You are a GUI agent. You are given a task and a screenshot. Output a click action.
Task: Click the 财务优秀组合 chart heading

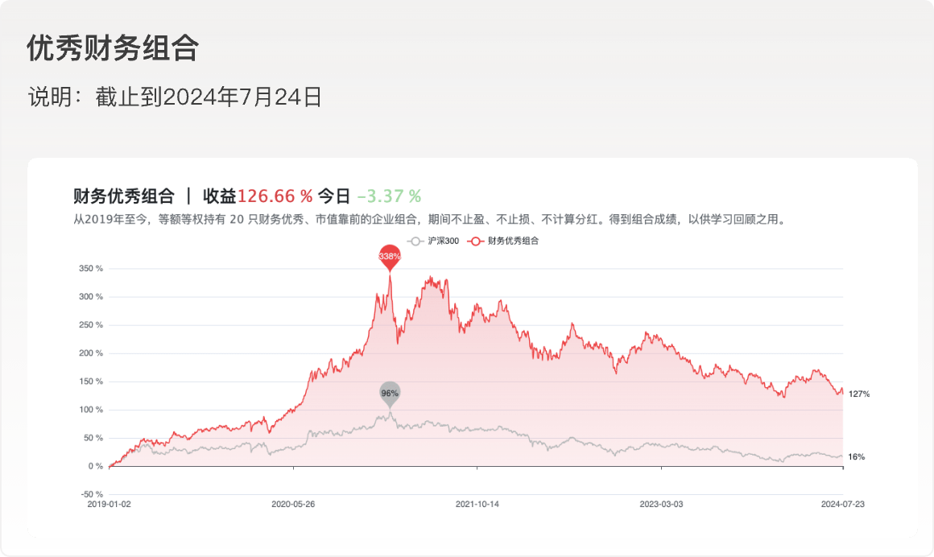click(x=123, y=196)
